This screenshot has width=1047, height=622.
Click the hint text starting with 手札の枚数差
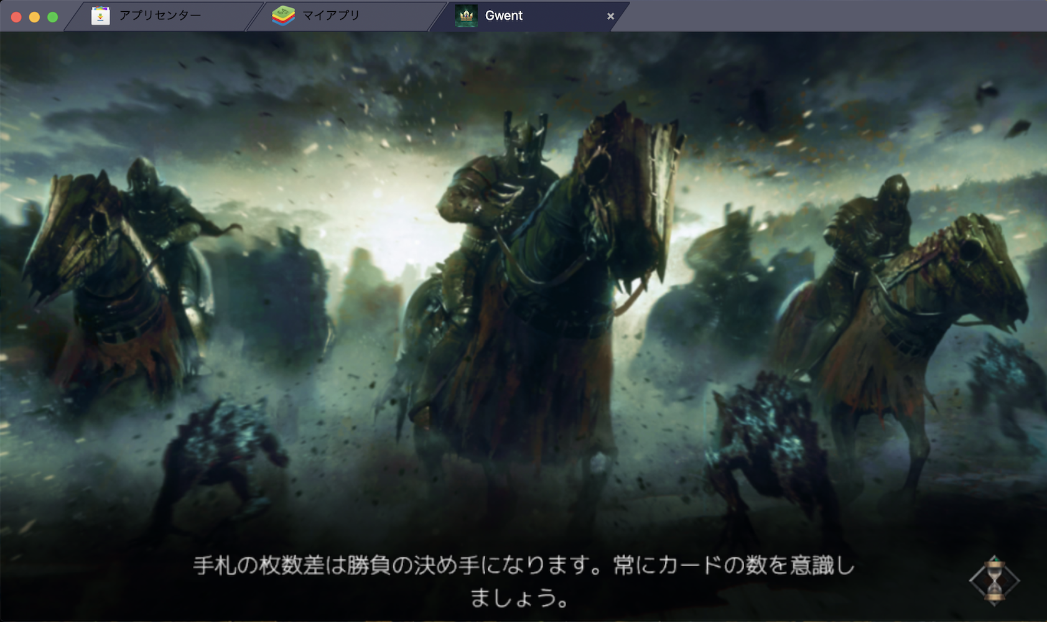click(524, 582)
